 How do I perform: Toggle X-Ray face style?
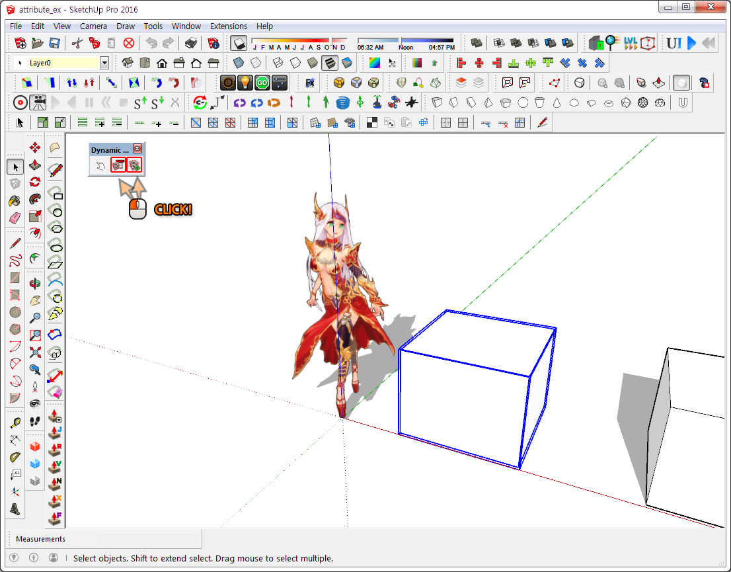click(x=238, y=63)
